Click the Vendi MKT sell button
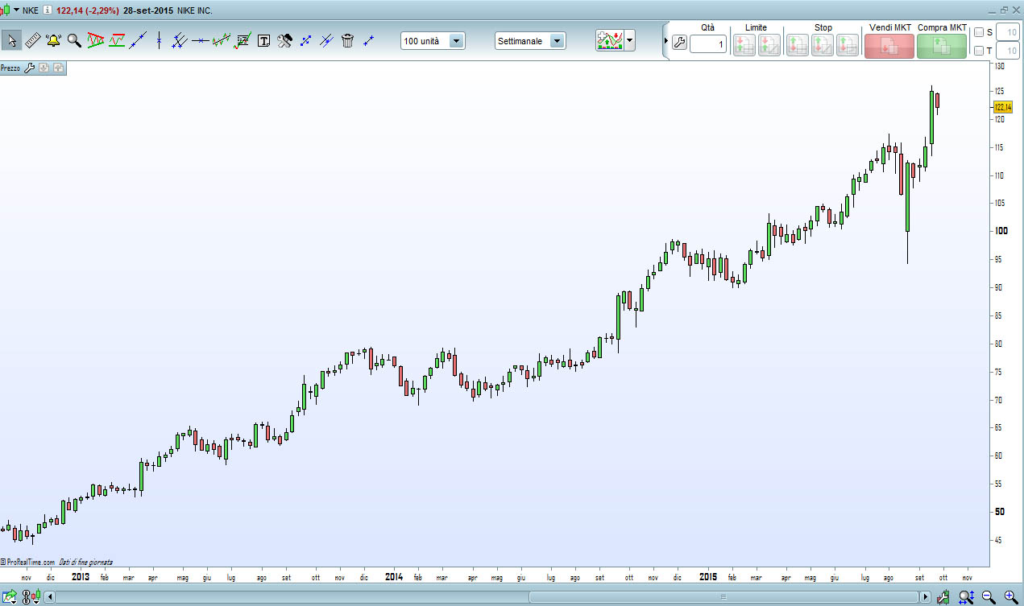 889,46
